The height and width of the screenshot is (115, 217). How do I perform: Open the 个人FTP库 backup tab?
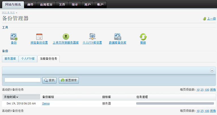tap(28, 59)
